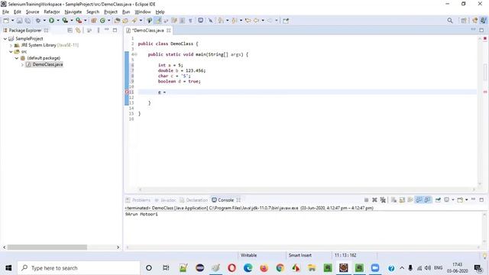Click the New Java Class icon

coord(102,21)
